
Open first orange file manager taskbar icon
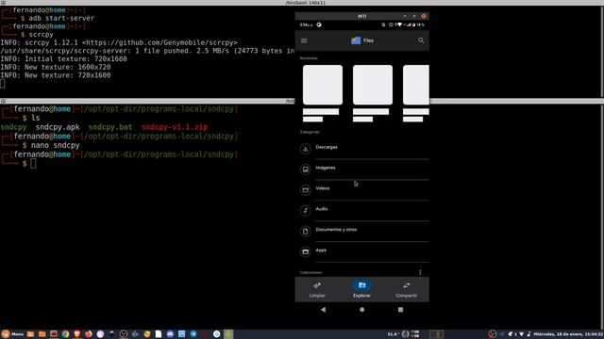click(30, 334)
